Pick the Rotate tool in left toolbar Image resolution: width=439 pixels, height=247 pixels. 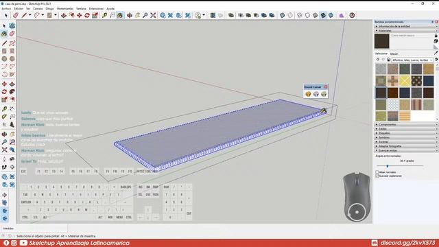tap(4, 91)
